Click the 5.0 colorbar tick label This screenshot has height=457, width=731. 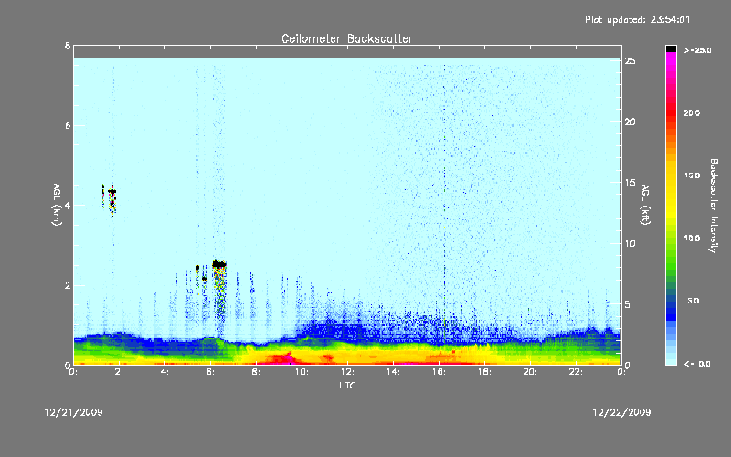coord(694,302)
